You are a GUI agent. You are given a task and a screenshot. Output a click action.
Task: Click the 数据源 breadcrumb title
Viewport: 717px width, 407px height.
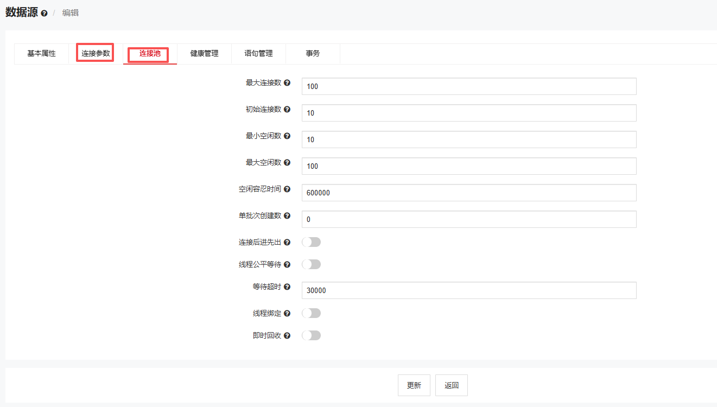[x=22, y=12]
